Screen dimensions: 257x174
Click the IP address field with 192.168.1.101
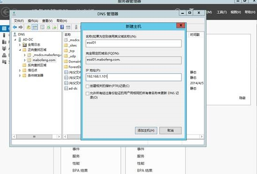tap(134, 77)
